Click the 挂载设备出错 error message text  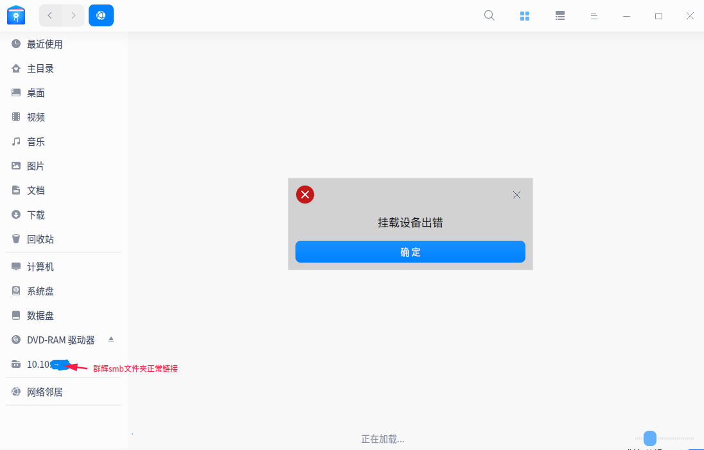point(410,223)
